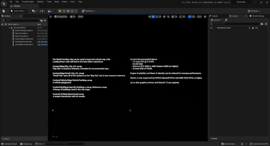Select SmartObjectCollection in Outliner
Screen dimensions: 270x146
tap(24, 39)
